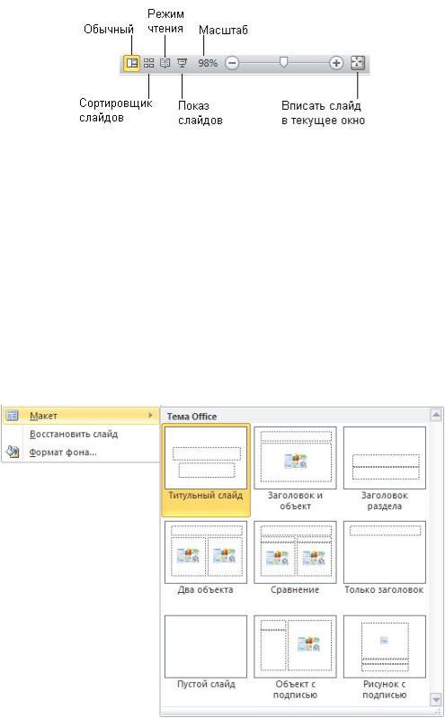Click the Формат фона paint bucket icon
The height and width of the screenshot is (718, 445).
click(12, 453)
